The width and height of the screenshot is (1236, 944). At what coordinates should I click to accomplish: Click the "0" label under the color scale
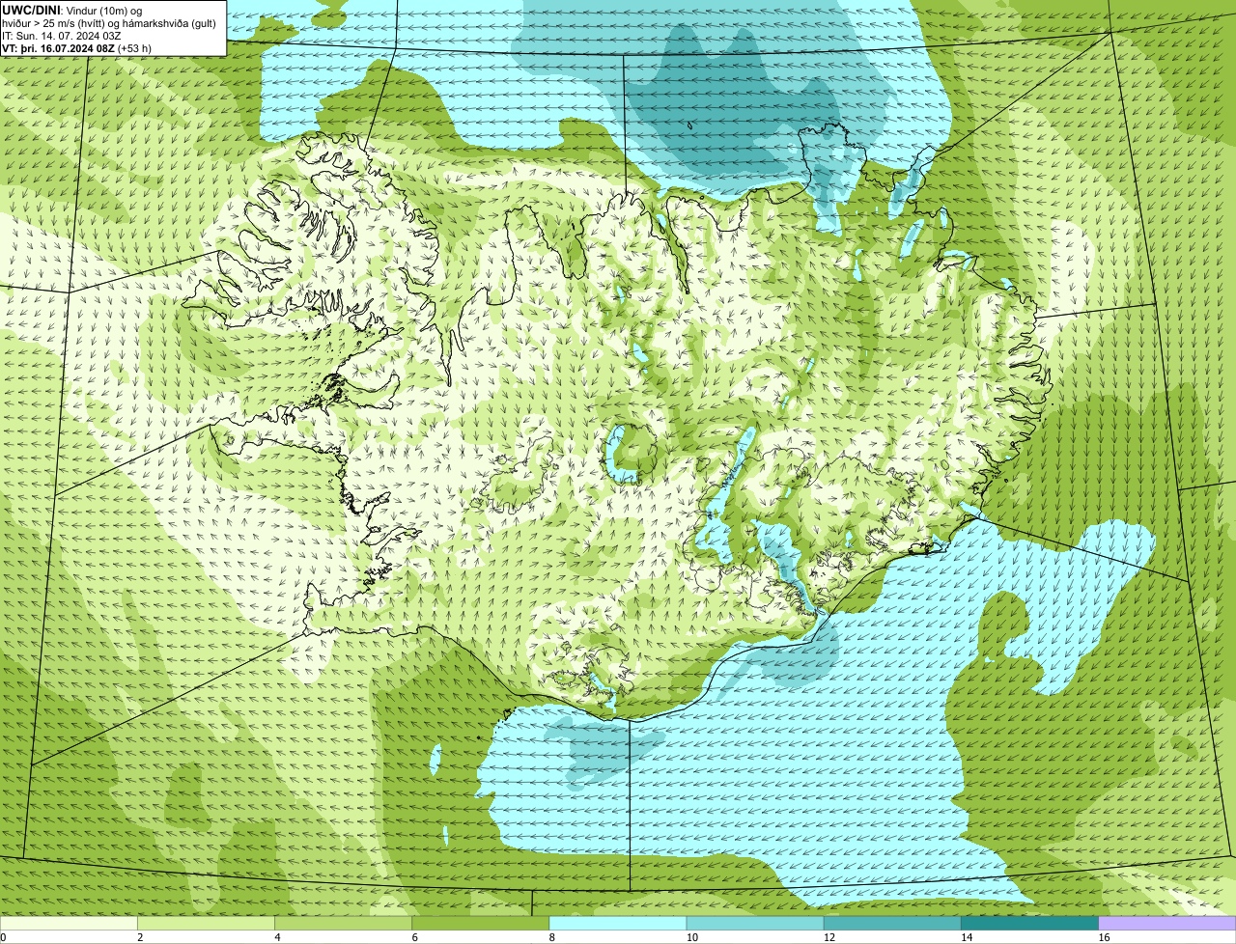[3, 937]
